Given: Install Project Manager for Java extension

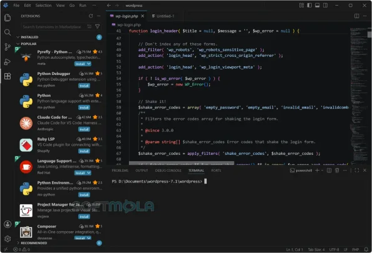Looking at the screenshot, I should coord(84,217).
